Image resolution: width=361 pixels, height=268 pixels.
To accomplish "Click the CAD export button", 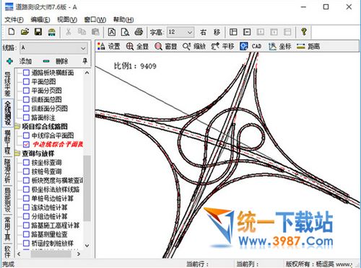I will coord(251,46).
